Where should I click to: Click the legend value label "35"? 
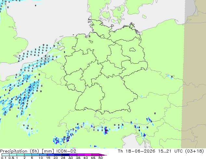[78, 158]
